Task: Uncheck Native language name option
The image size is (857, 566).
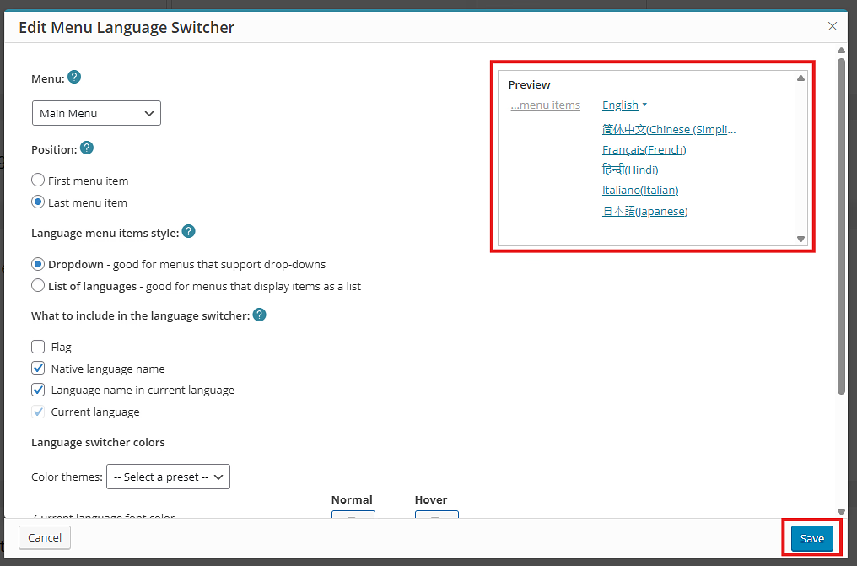Action: [38, 369]
